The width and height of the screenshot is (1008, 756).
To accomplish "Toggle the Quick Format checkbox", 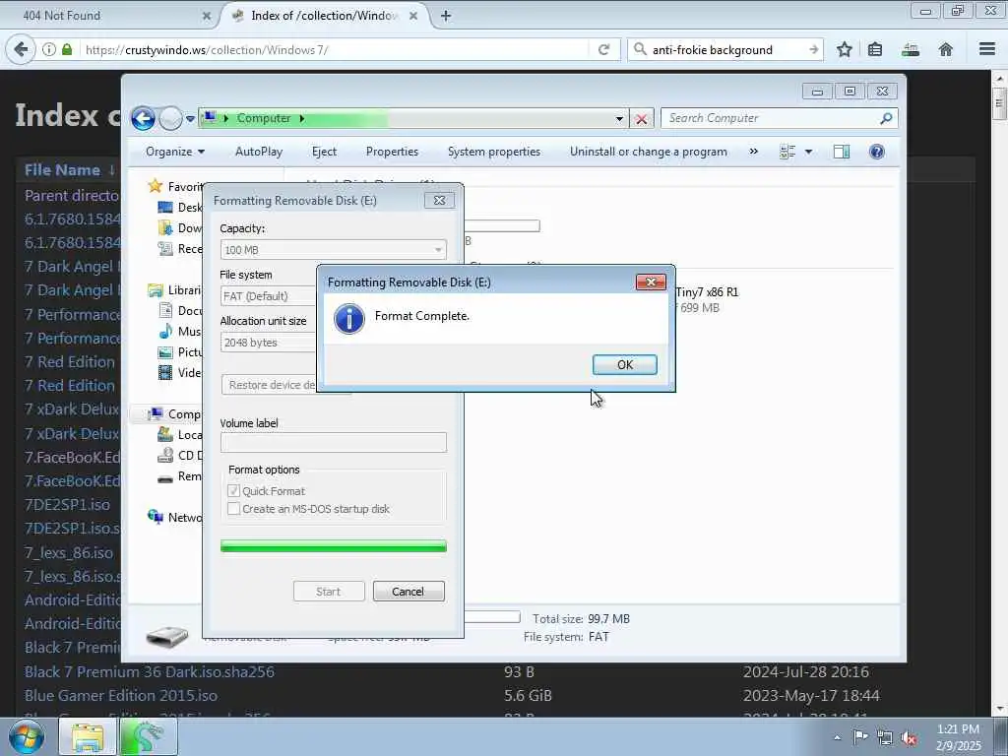I will (234, 491).
